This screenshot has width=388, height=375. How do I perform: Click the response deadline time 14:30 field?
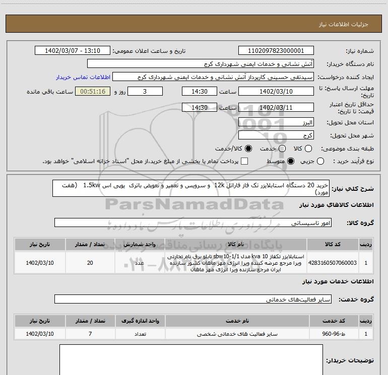[200, 91]
